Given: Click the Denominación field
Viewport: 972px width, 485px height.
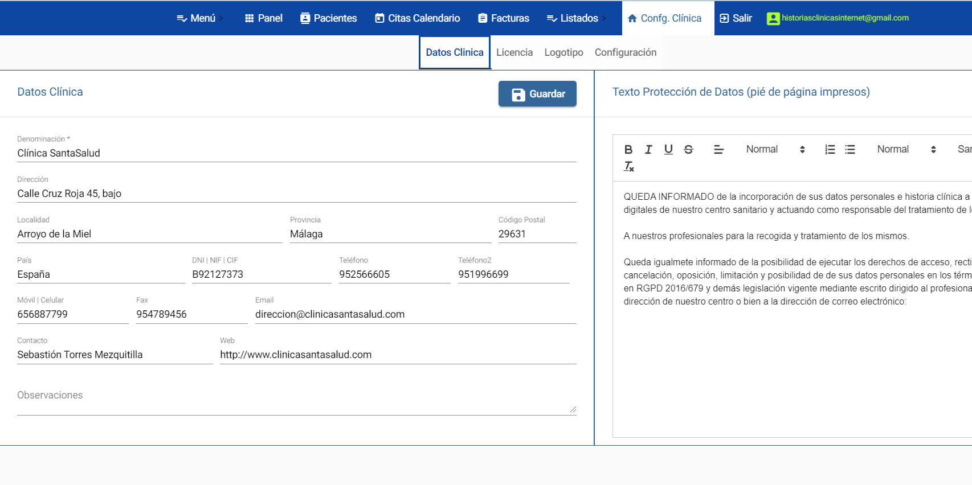Looking at the screenshot, I should 297,153.
